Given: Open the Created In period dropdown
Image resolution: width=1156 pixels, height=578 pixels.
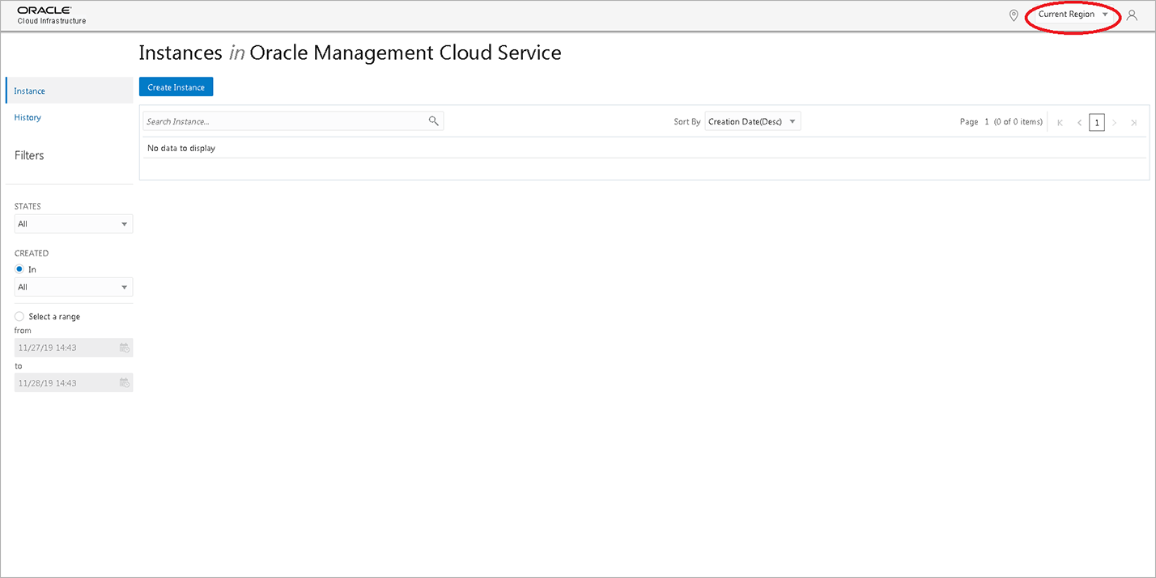Looking at the screenshot, I should click(x=74, y=287).
